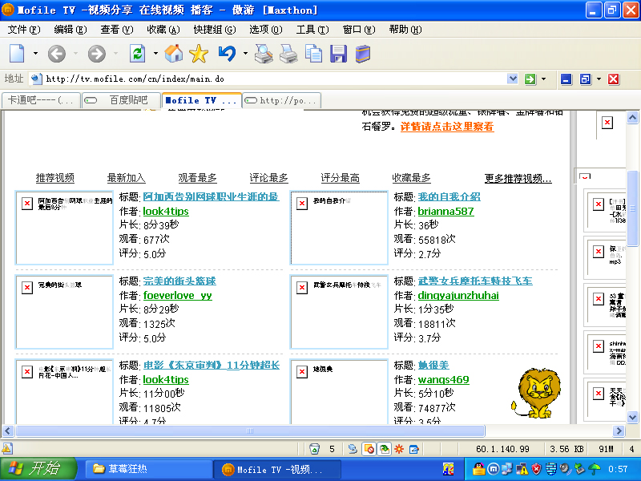Click the Refresh page icon

(x=137, y=54)
